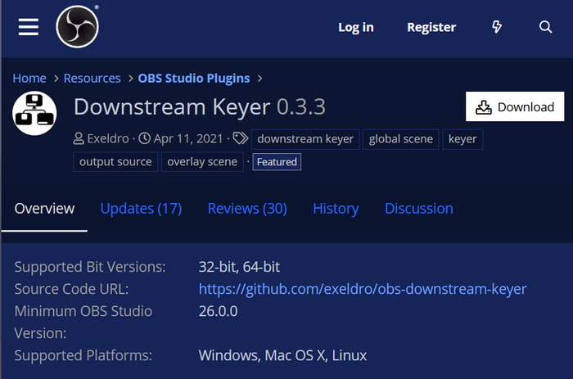Click the Minimum OBS Studio Version label
Viewport: 573px width, 379px height.
[83, 323]
